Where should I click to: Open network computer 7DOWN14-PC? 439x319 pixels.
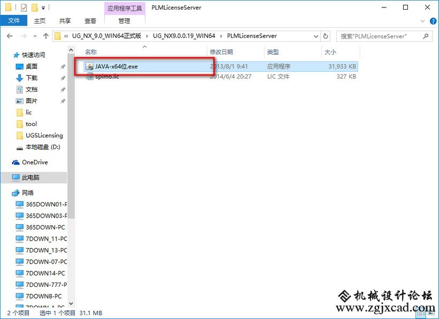[46, 273]
